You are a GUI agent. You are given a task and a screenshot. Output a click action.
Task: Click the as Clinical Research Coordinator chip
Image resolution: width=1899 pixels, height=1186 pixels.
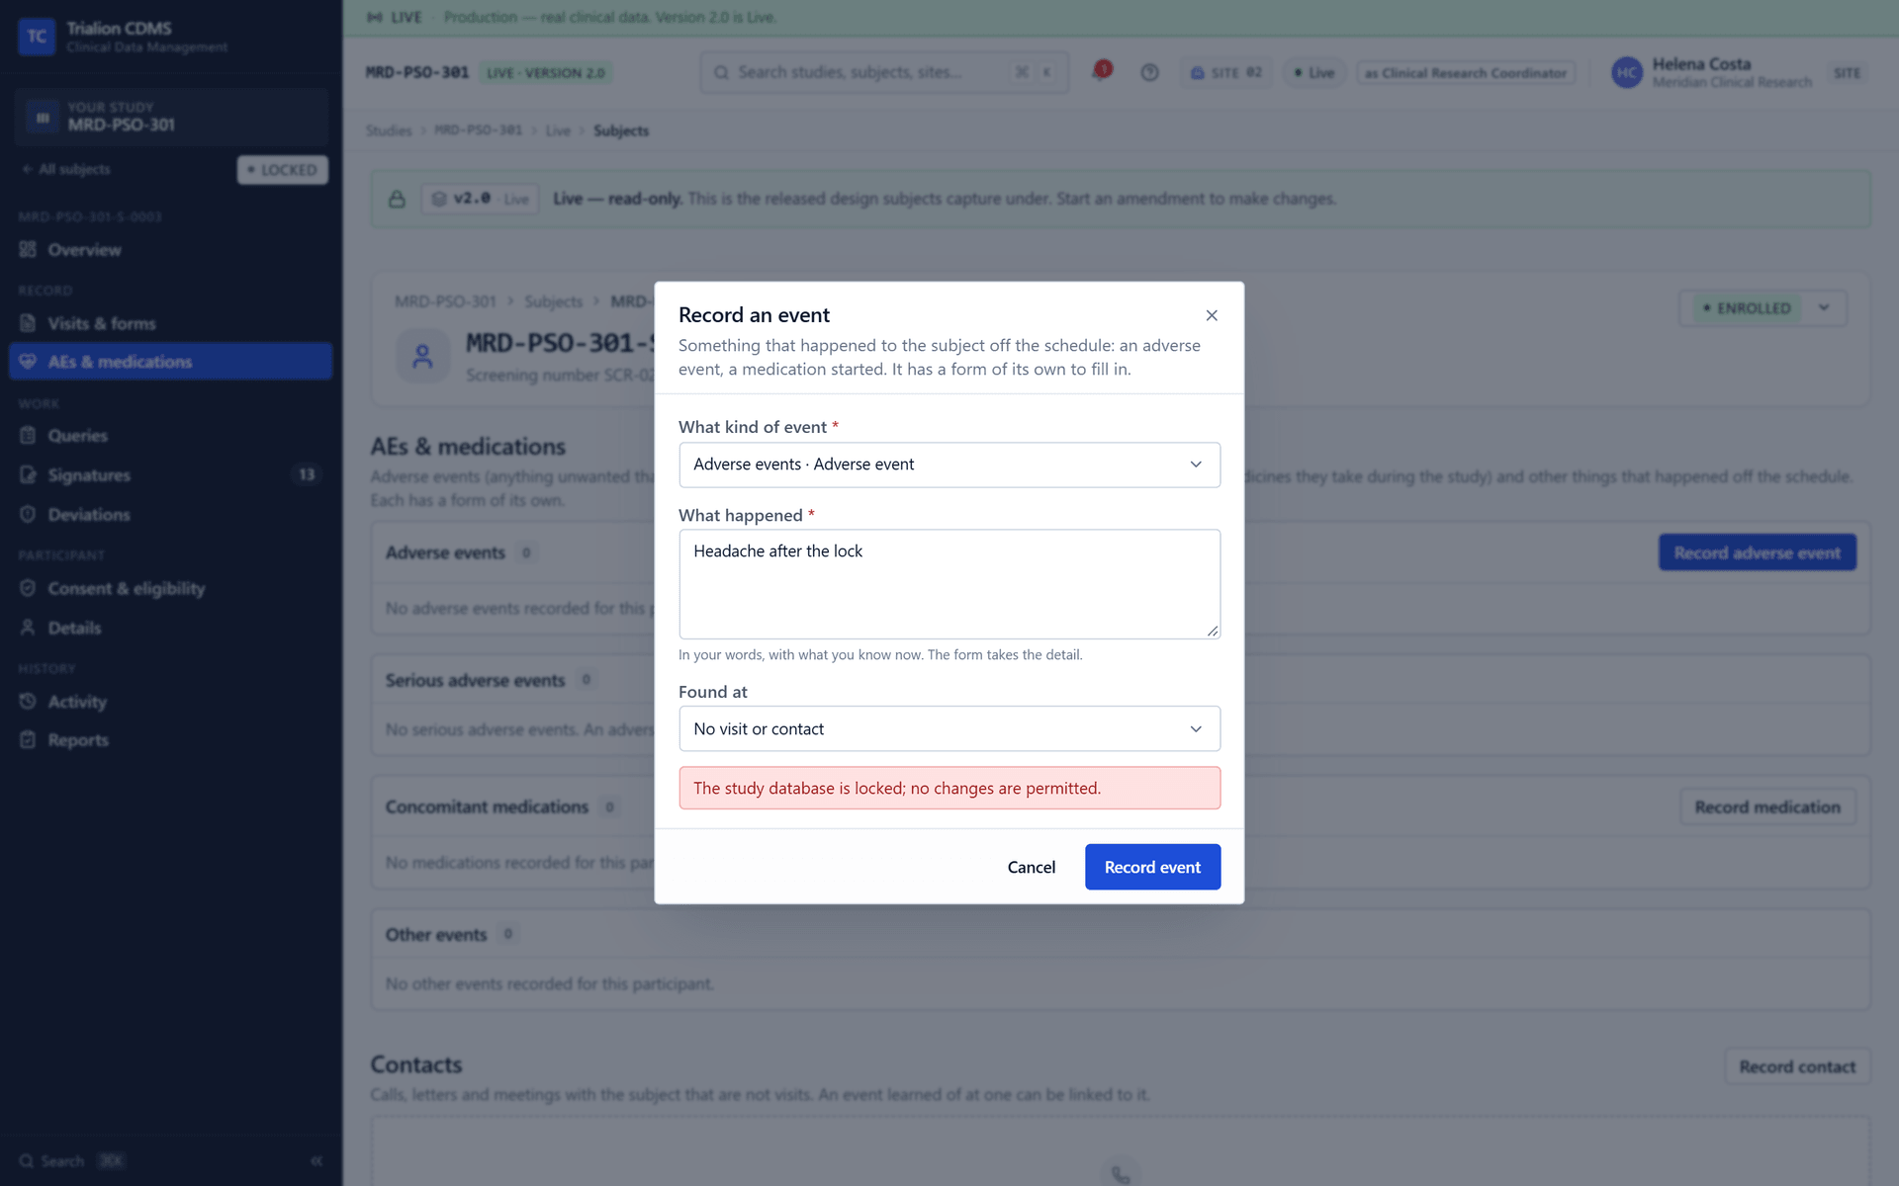tap(1466, 73)
